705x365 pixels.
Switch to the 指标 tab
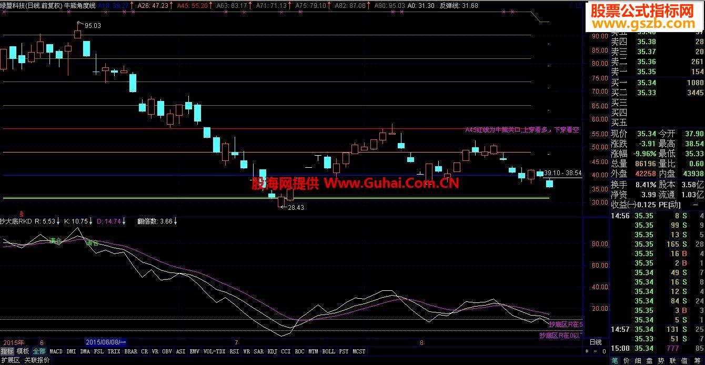click(7, 351)
